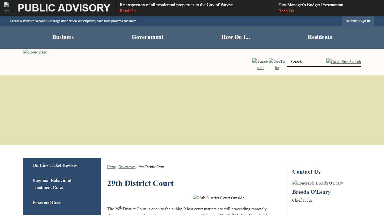Open the YouTube channel icon
Screen dimensions: 384x215
277,64
